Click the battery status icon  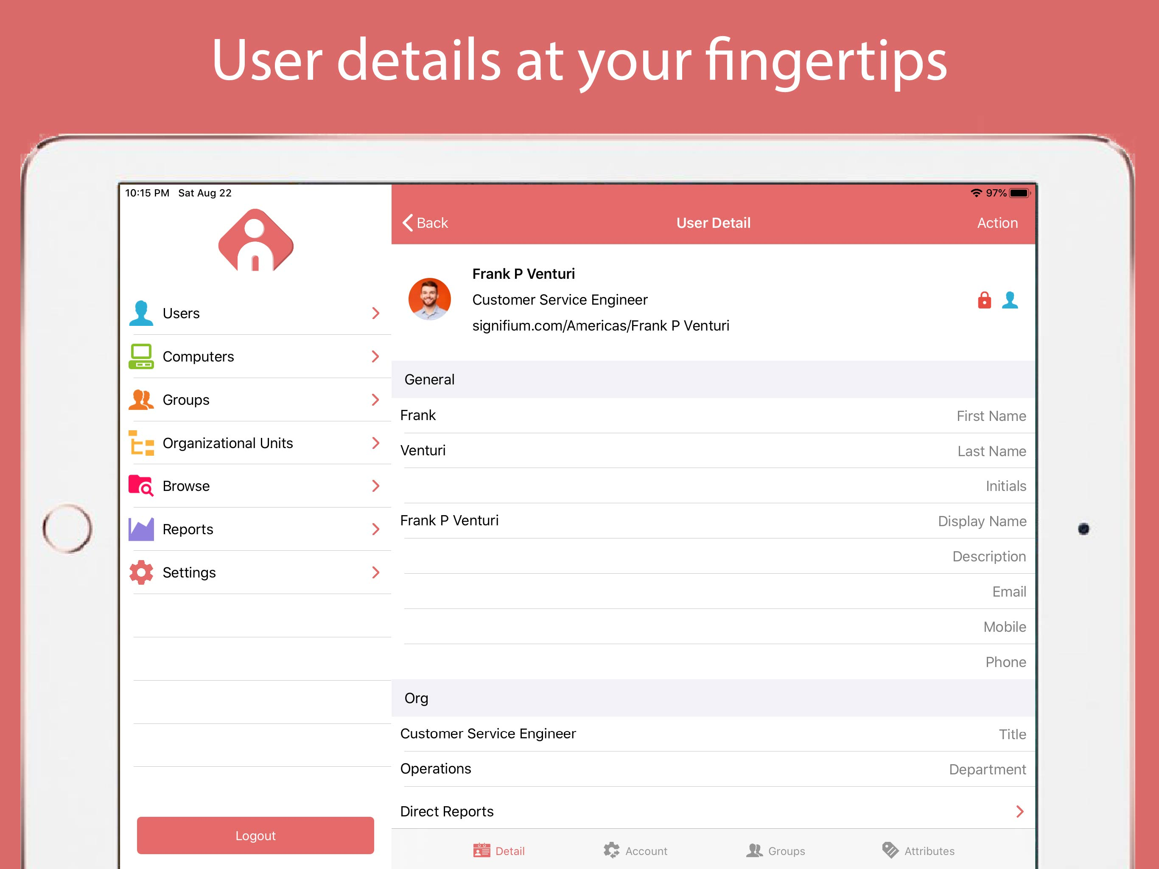pos(1020,193)
